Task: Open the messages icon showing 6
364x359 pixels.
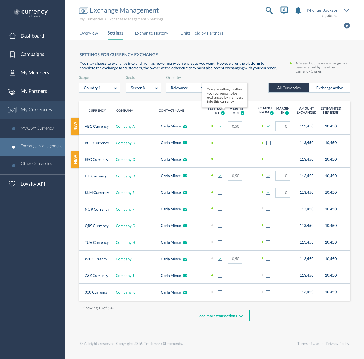Action: coord(284,10)
